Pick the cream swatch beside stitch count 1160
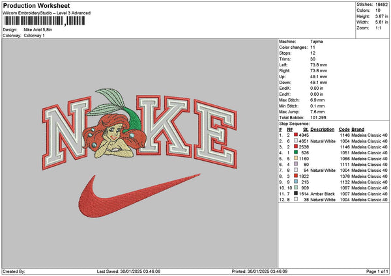Viewport: 391px width, 276px height. [296, 158]
